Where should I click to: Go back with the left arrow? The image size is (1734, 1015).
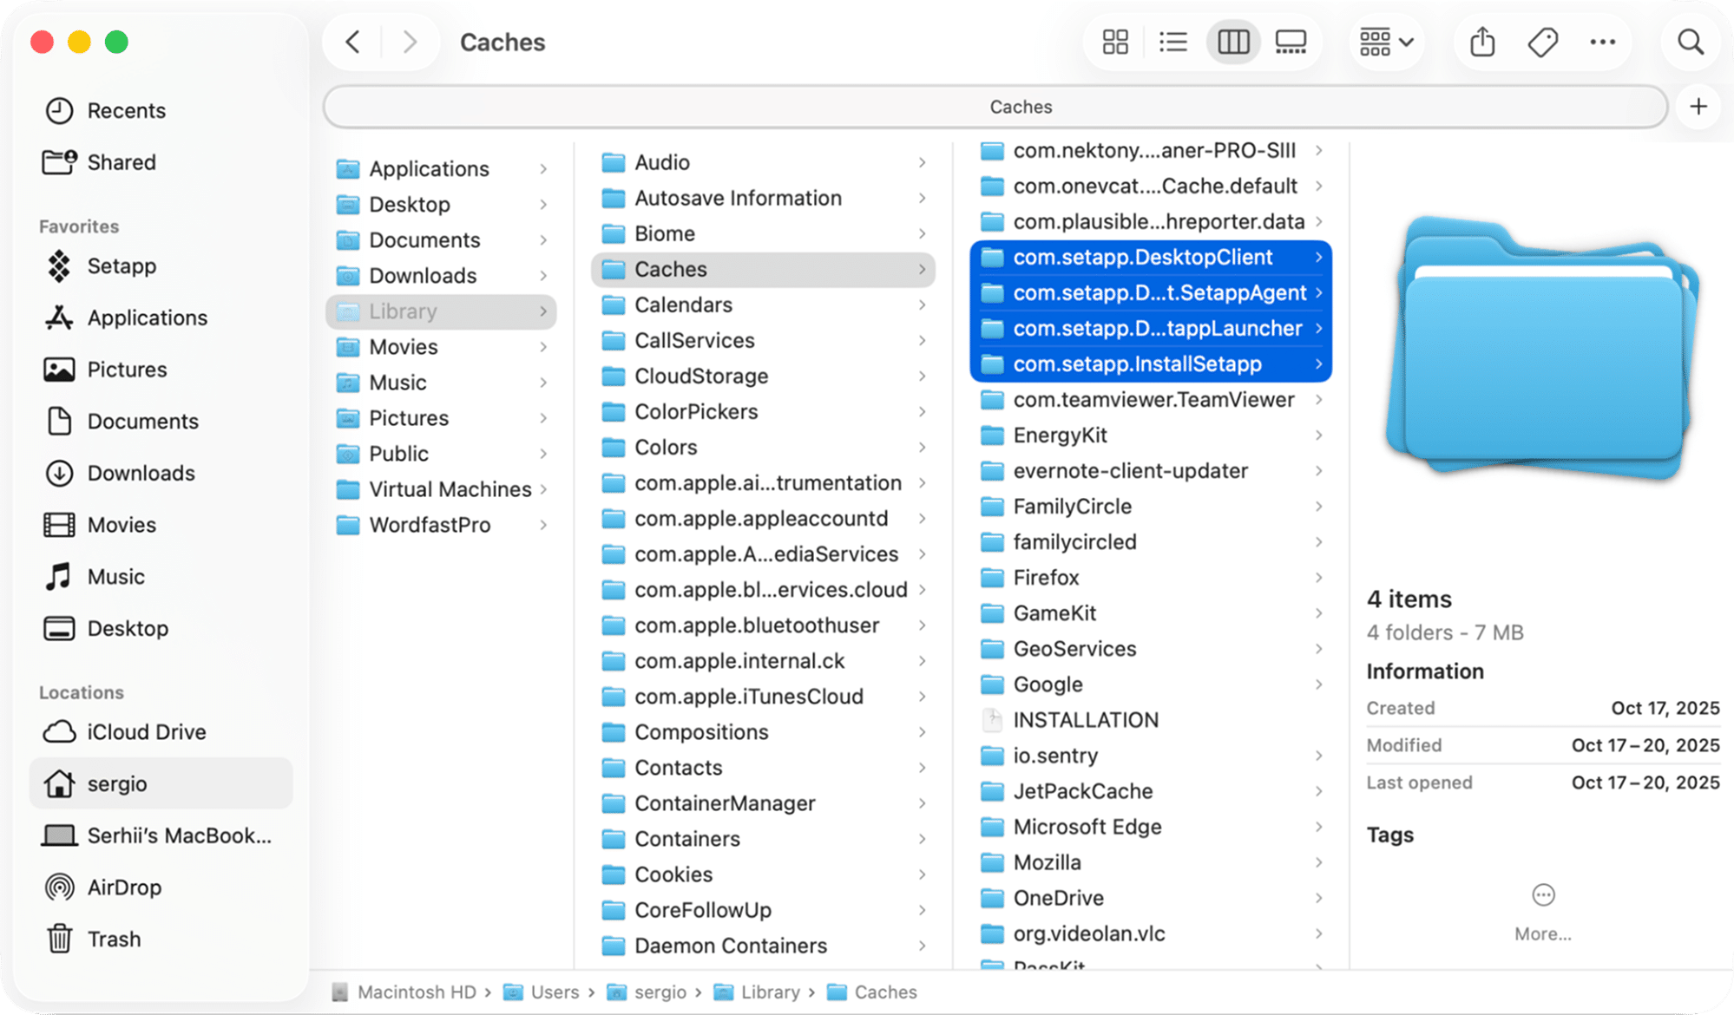352,42
